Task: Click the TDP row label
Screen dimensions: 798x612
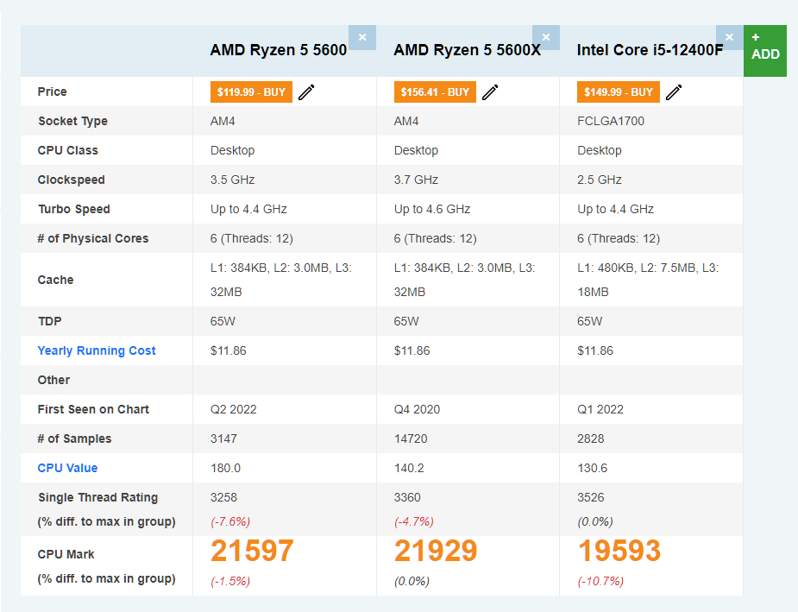Action: pos(50,321)
